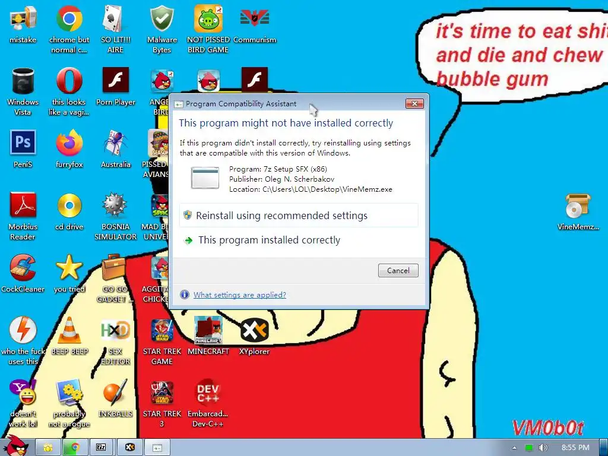This screenshot has width=608, height=456.
Task: Select the Communism desktop icon
Action: 254,24
